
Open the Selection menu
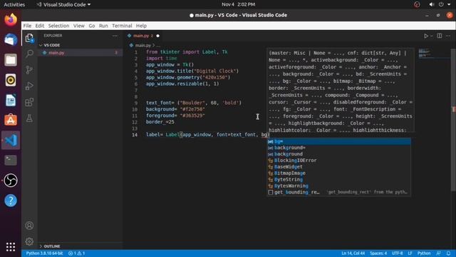click(x=58, y=26)
